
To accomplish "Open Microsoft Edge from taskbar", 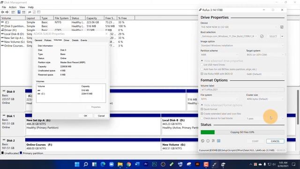I will coord(103,164).
